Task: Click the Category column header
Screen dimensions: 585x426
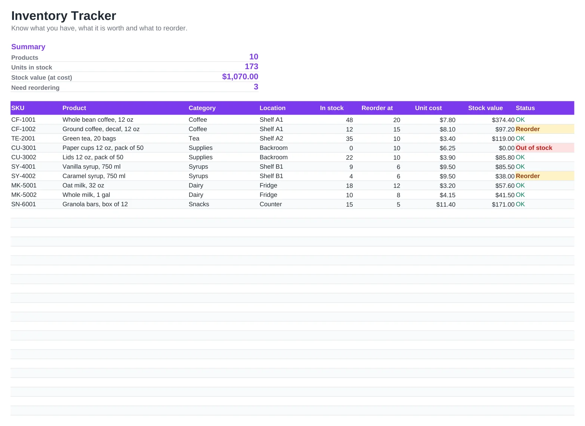Action: [x=202, y=108]
